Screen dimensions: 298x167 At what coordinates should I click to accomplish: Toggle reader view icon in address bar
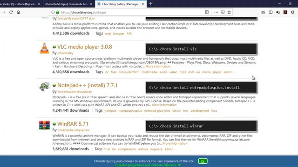(207, 13)
